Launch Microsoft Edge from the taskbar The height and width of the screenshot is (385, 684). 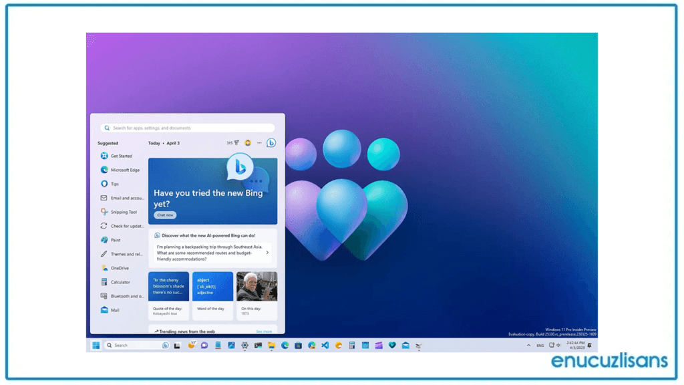click(285, 345)
